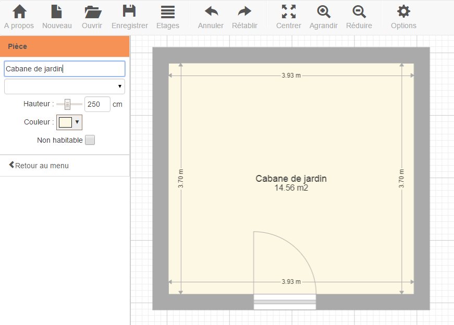Toggle the Non habitable checkbox
This screenshot has height=325, width=454.
90,140
